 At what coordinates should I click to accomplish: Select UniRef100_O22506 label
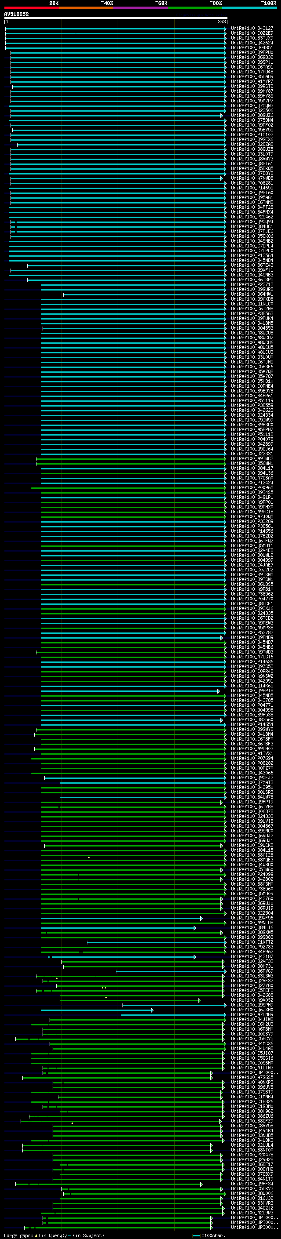click(x=252, y=111)
